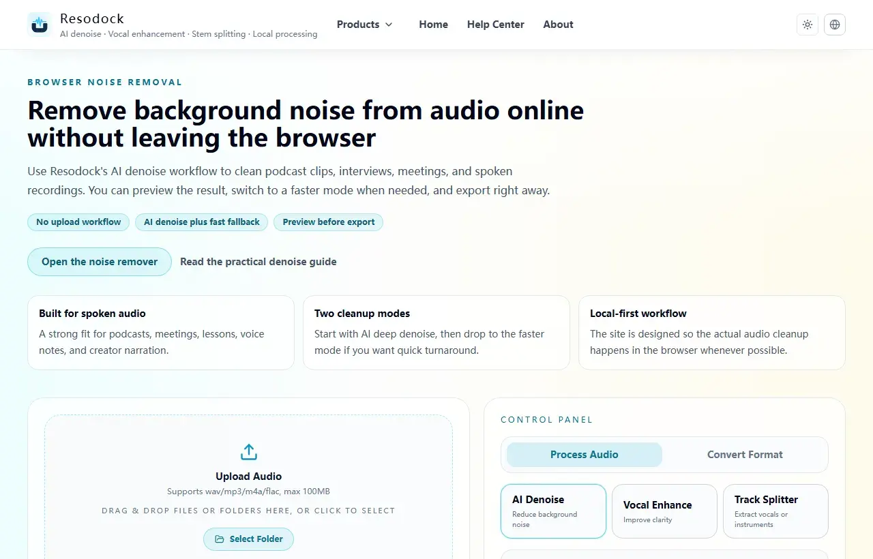Open the Home menu item
Image resolution: width=873 pixels, height=559 pixels.
[x=434, y=25]
